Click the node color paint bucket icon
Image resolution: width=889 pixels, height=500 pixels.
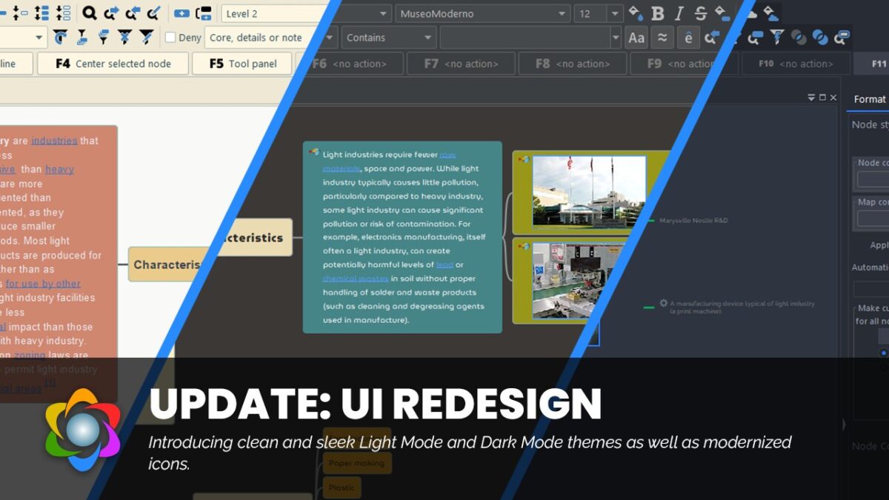pyautogui.click(x=636, y=13)
